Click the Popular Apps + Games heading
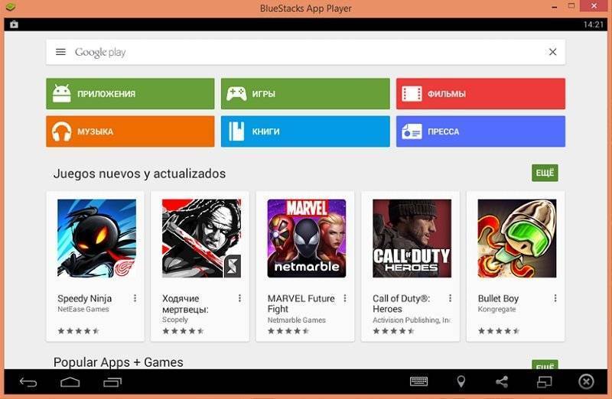The width and height of the screenshot is (612, 399). coord(119,362)
